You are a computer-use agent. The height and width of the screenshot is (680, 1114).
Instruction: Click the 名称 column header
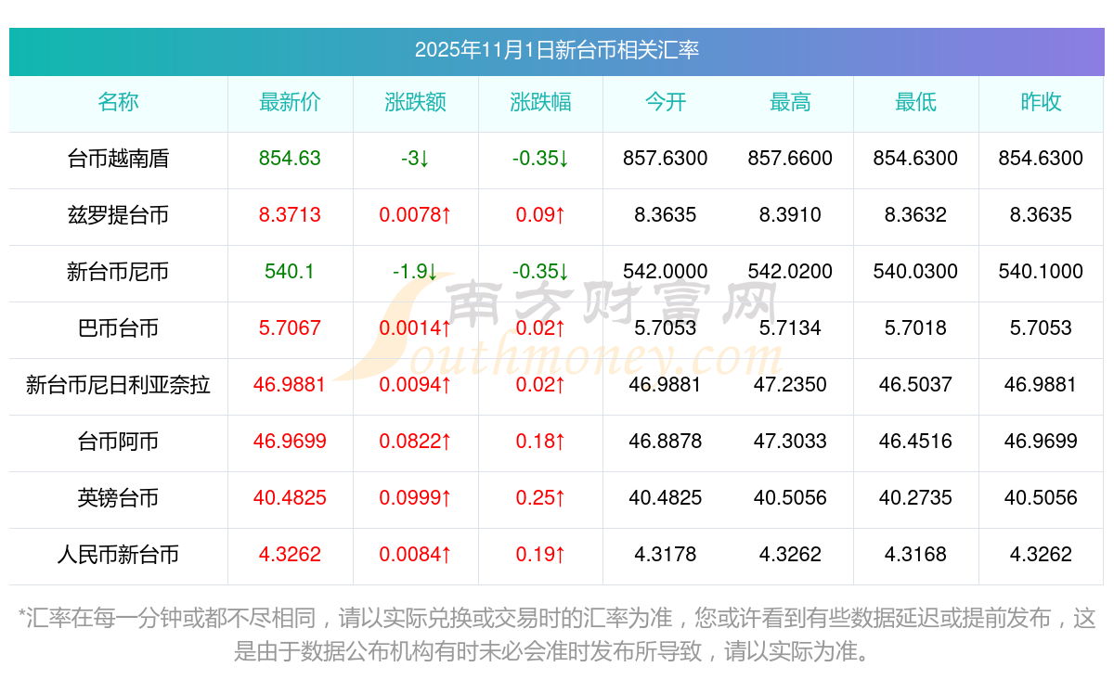[x=118, y=102]
